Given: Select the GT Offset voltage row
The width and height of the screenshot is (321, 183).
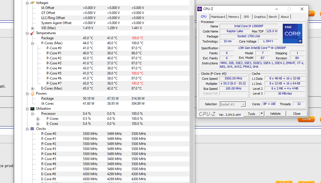Looking at the screenshot, I should point(115,13).
